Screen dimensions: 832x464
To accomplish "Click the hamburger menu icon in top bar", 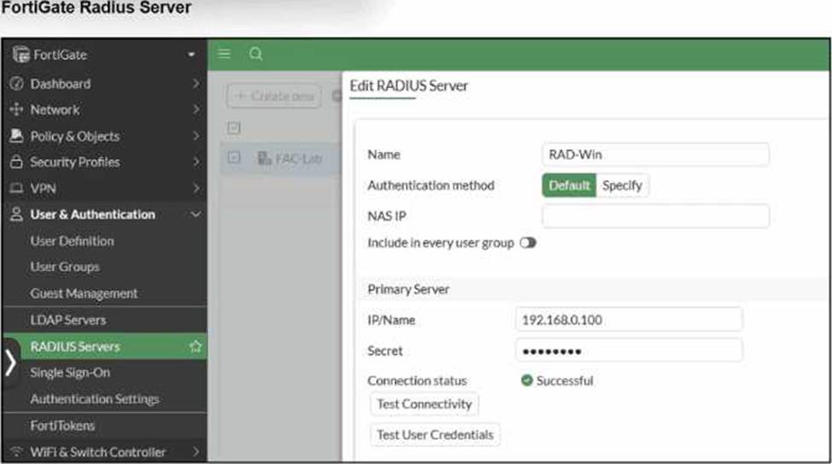I will click(224, 54).
